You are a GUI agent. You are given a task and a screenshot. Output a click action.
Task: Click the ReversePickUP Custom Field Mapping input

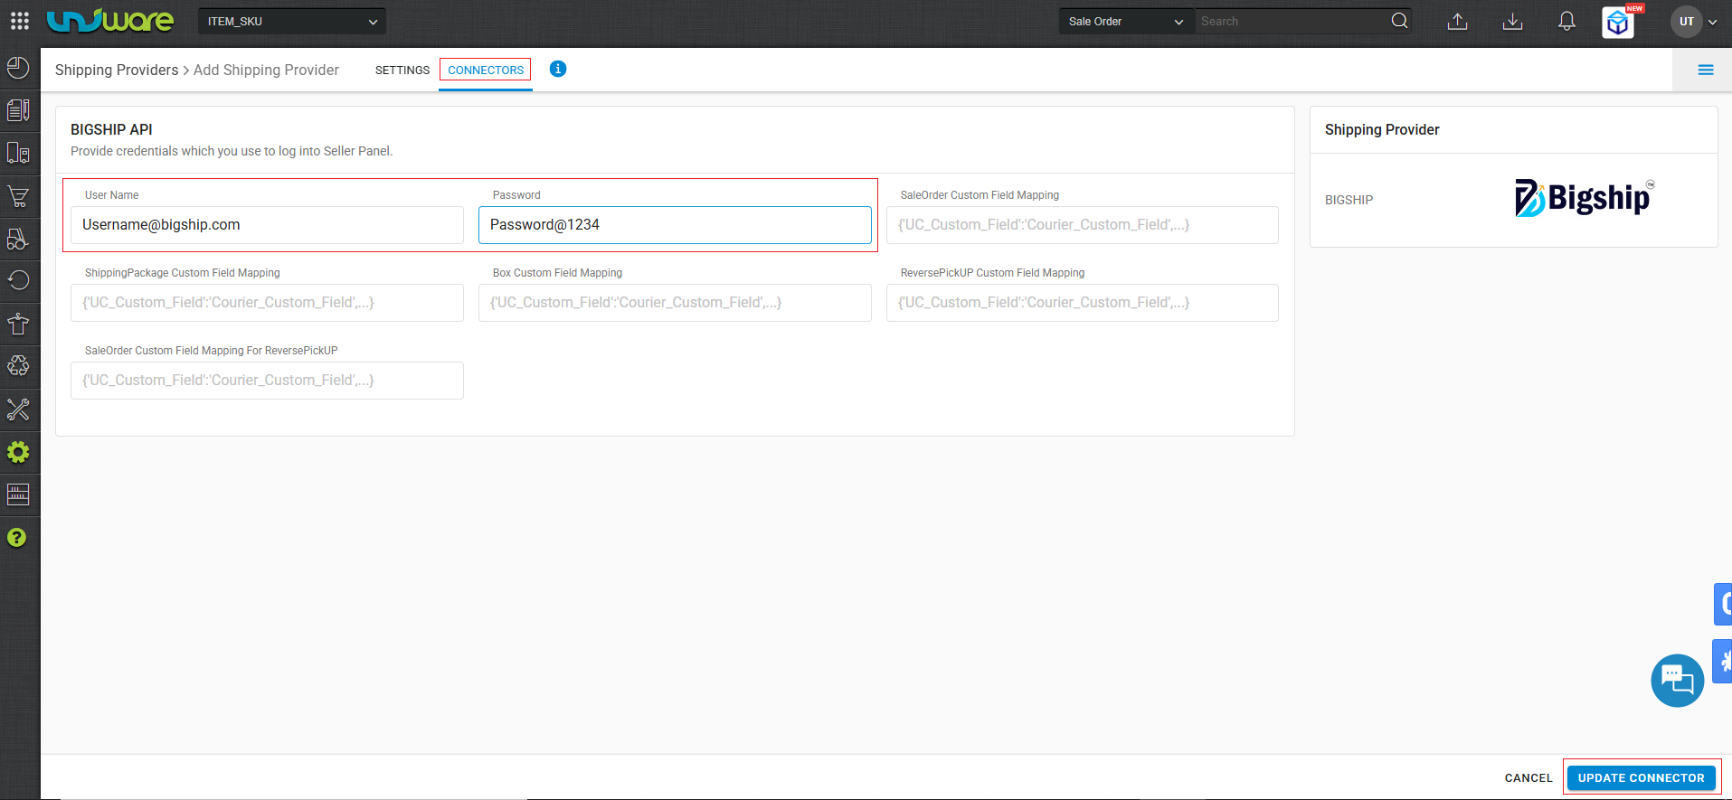[x=1083, y=303]
